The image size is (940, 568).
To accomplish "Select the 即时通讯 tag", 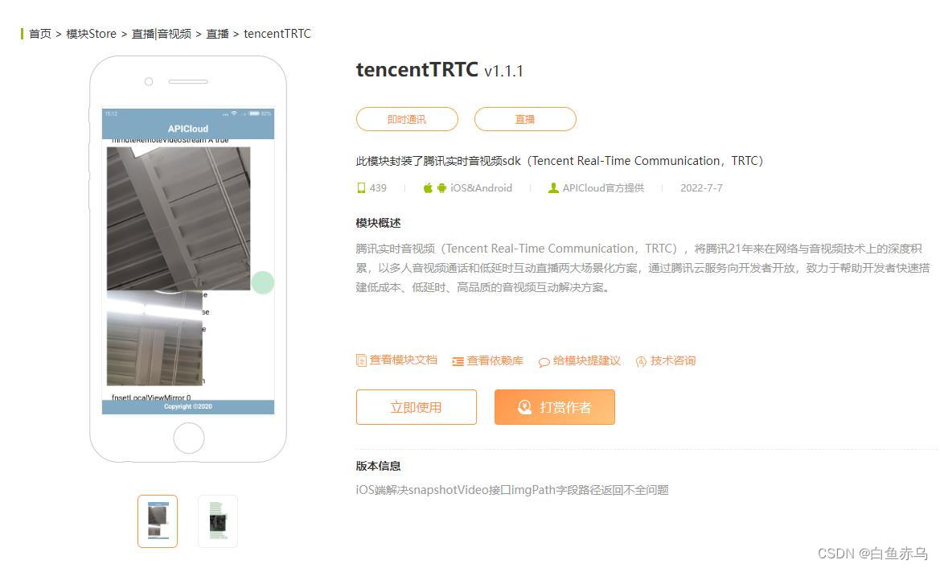I will [x=407, y=119].
